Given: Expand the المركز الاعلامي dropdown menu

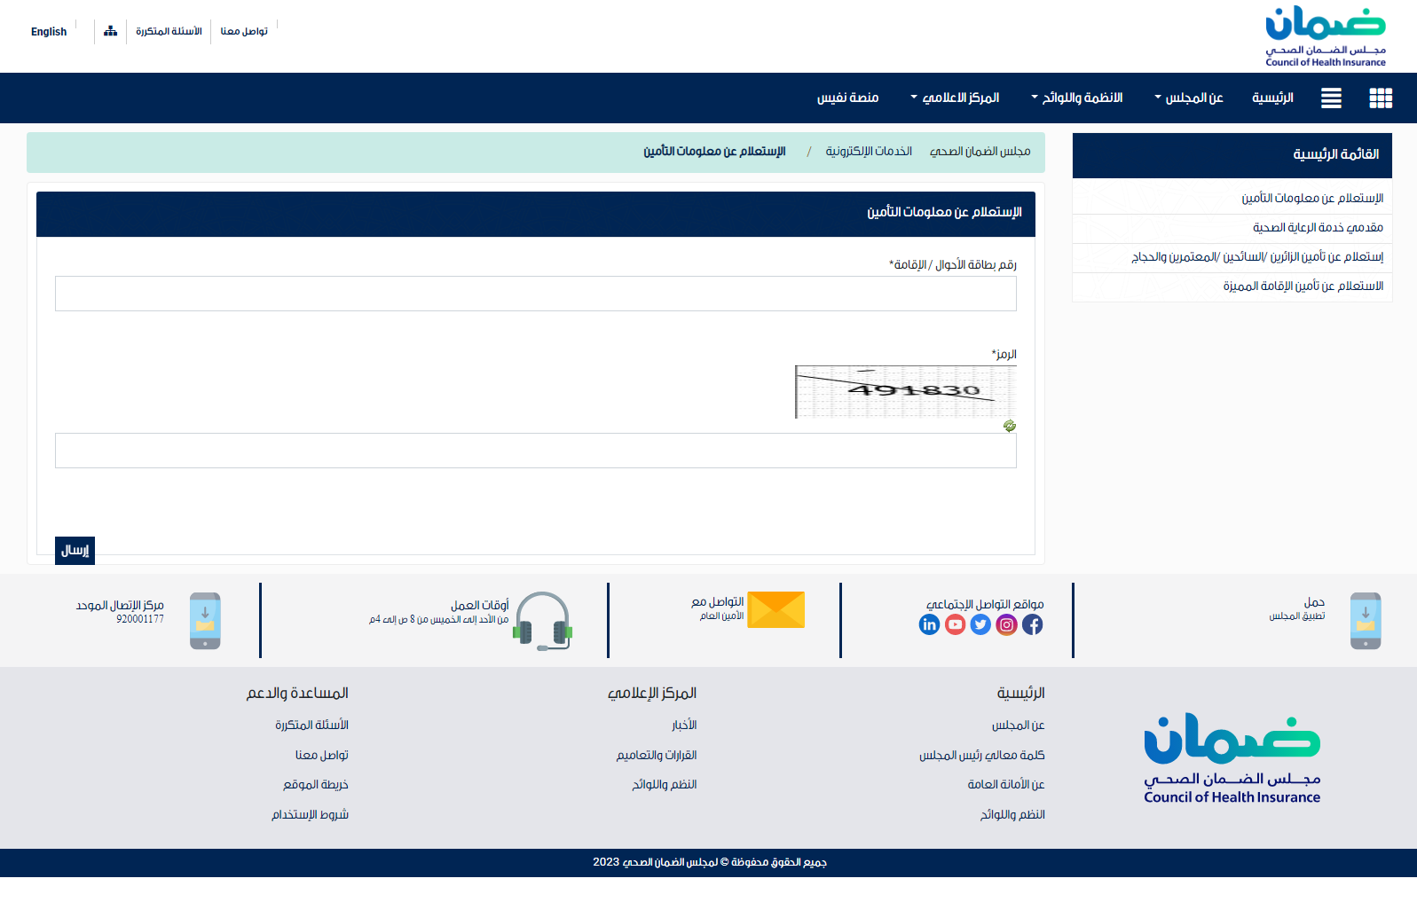Looking at the screenshot, I should click(956, 98).
